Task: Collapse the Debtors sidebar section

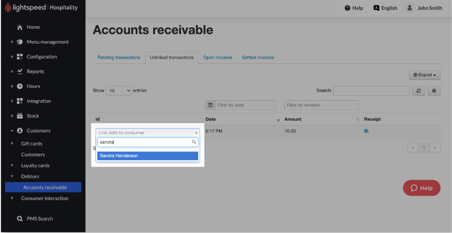Action: click(13, 176)
